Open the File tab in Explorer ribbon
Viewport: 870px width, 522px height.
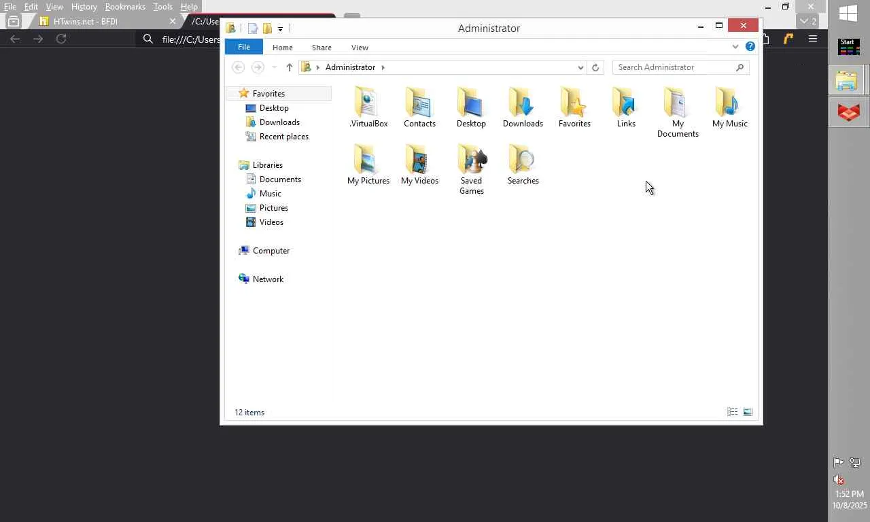(244, 47)
